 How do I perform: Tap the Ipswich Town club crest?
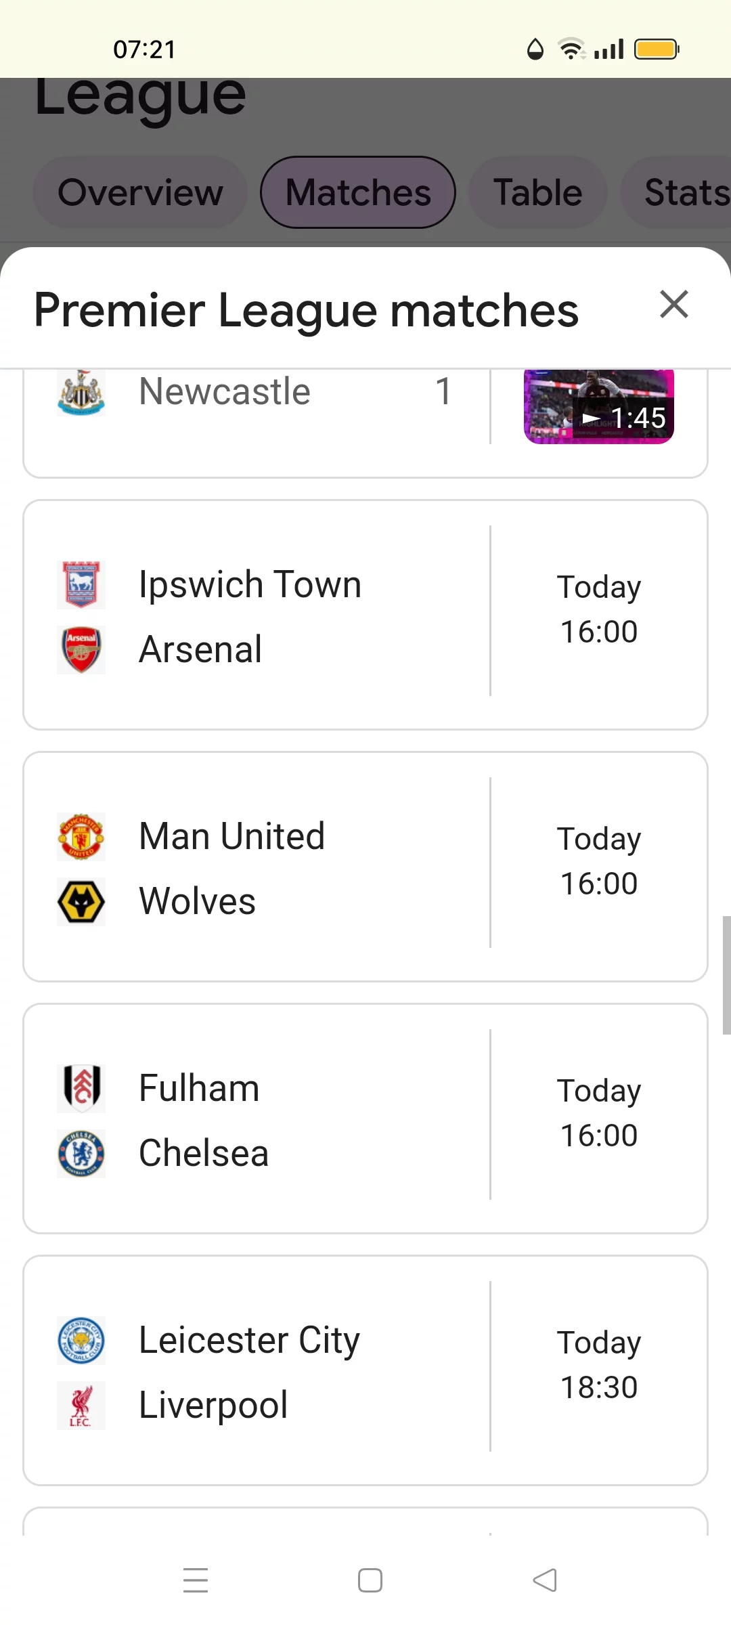[81, 584]
